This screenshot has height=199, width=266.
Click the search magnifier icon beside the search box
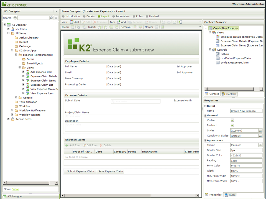[x=51, y=18]
